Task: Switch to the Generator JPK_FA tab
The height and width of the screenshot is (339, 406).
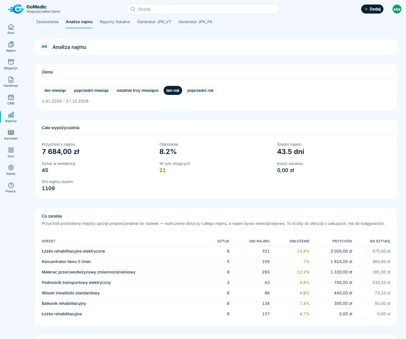Action: [195, 22]
